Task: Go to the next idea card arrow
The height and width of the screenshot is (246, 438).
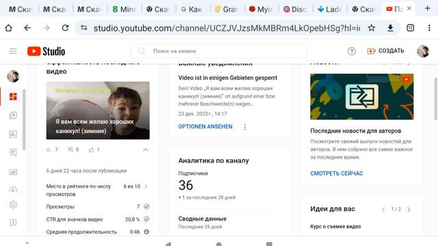Action: pos(409,209)
